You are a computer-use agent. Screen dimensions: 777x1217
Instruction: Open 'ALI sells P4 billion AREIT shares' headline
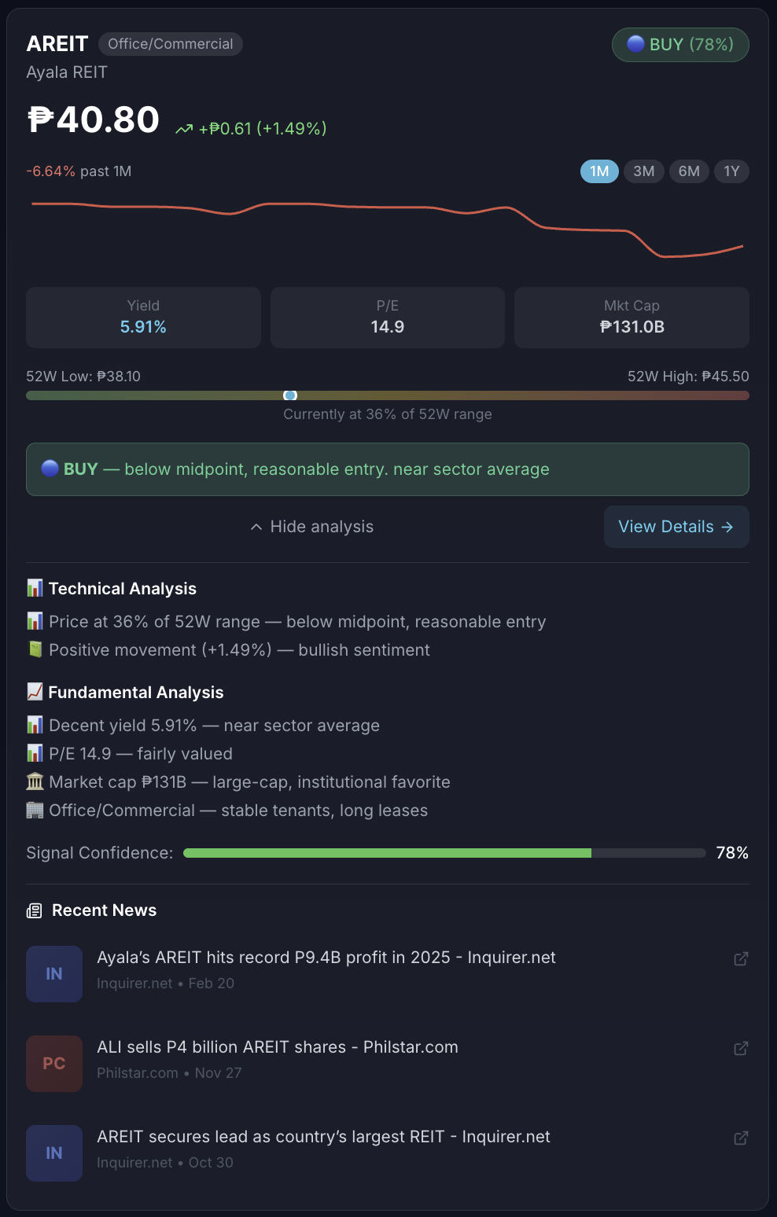tap(278, 1047)
